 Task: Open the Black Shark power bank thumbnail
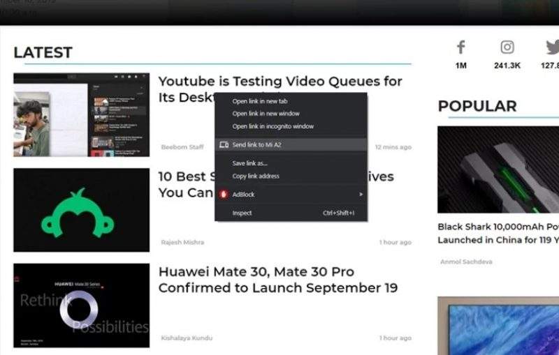[x=498, y=169]
